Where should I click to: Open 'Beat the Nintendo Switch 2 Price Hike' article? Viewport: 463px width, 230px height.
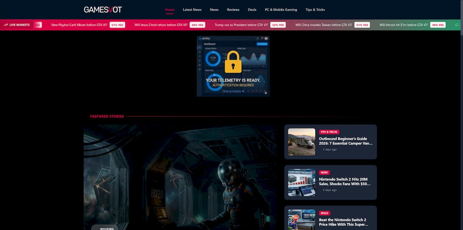point(343,222)
